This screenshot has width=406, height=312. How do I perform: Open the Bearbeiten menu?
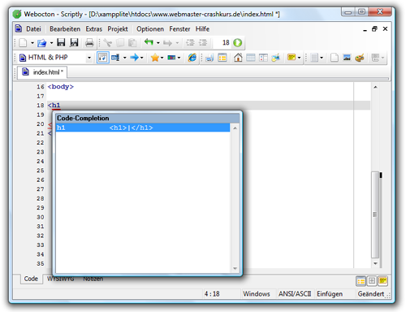coord(65,28)
